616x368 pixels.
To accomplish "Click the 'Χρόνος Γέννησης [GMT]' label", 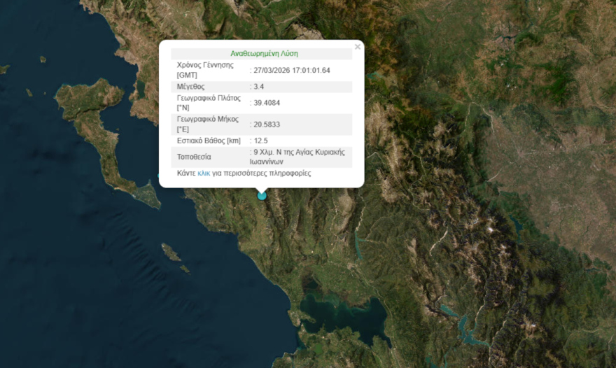I will coord(204,70).
